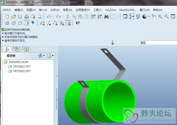Open the 编辑(E) menu

pyautogui.click(x=19, y=10)
